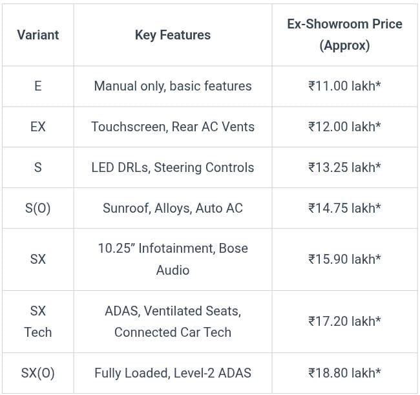Click 'Fully Loaded, Level-2 ADAS' text
The width and height of the screenshot is (420, 395).
click(173, 373)
